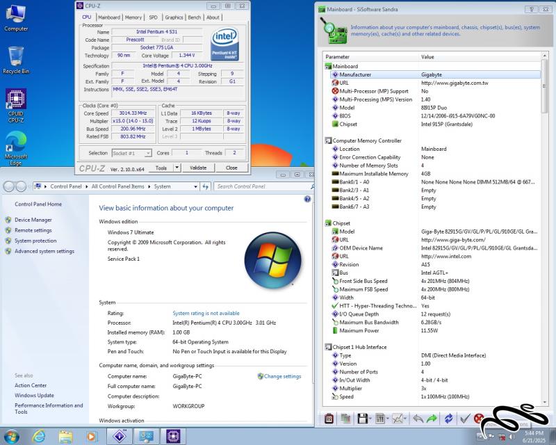Click the Validate button in CPU-Z
The image size is (556, 445).
click(198, 168)
